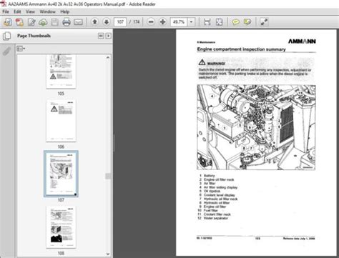
Task: Add sticky note comment icon
Action: [x=235, y=22]
